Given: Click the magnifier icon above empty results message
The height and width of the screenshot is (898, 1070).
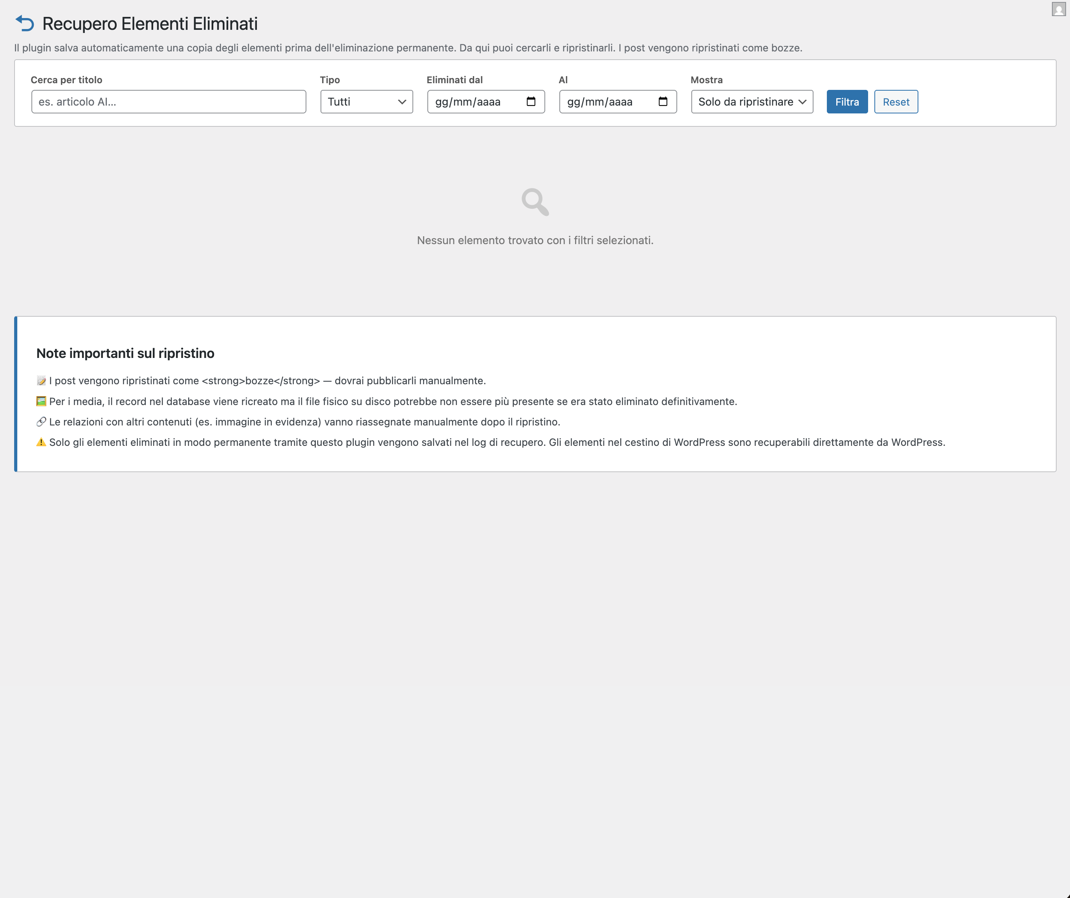Looking at the screenshot, I should point(535,202).
